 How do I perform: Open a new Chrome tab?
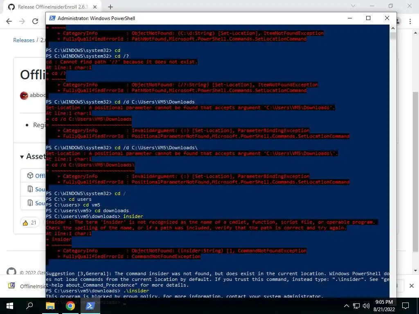pos(110,7)
